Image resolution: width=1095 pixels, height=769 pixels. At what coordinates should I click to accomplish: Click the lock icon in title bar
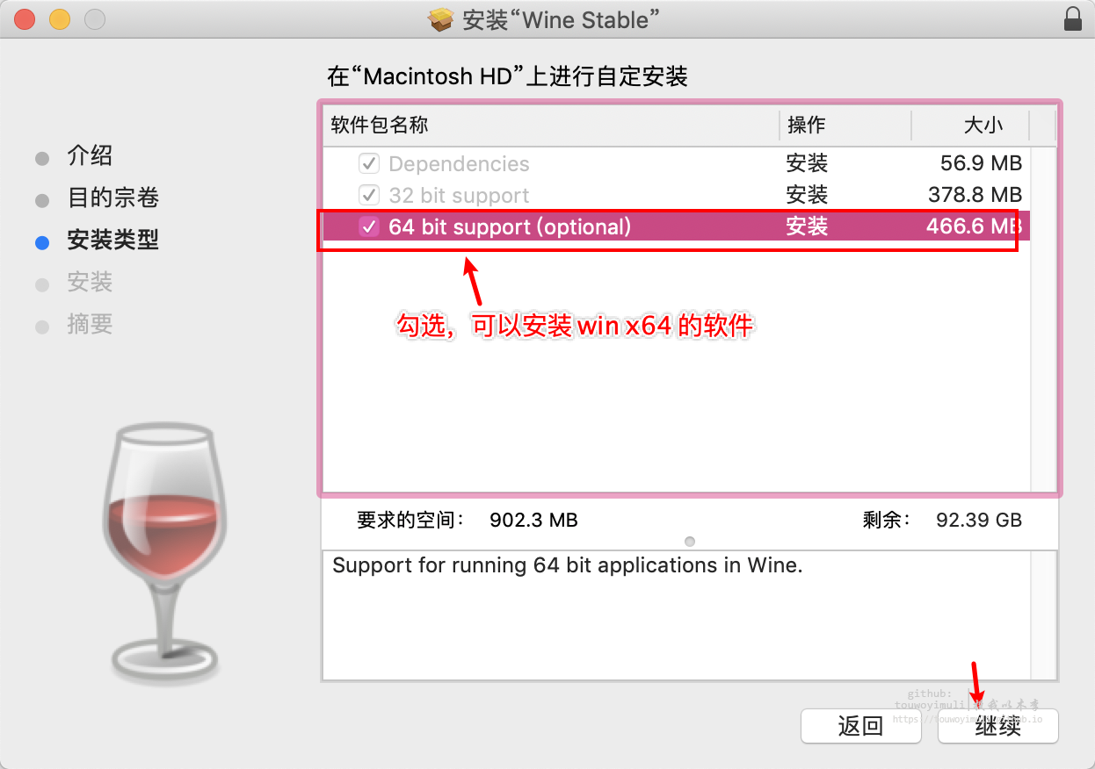1072,19
